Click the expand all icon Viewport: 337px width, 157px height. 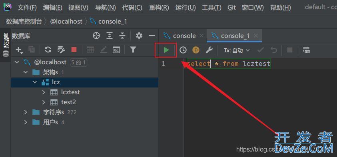pos(110,36)
